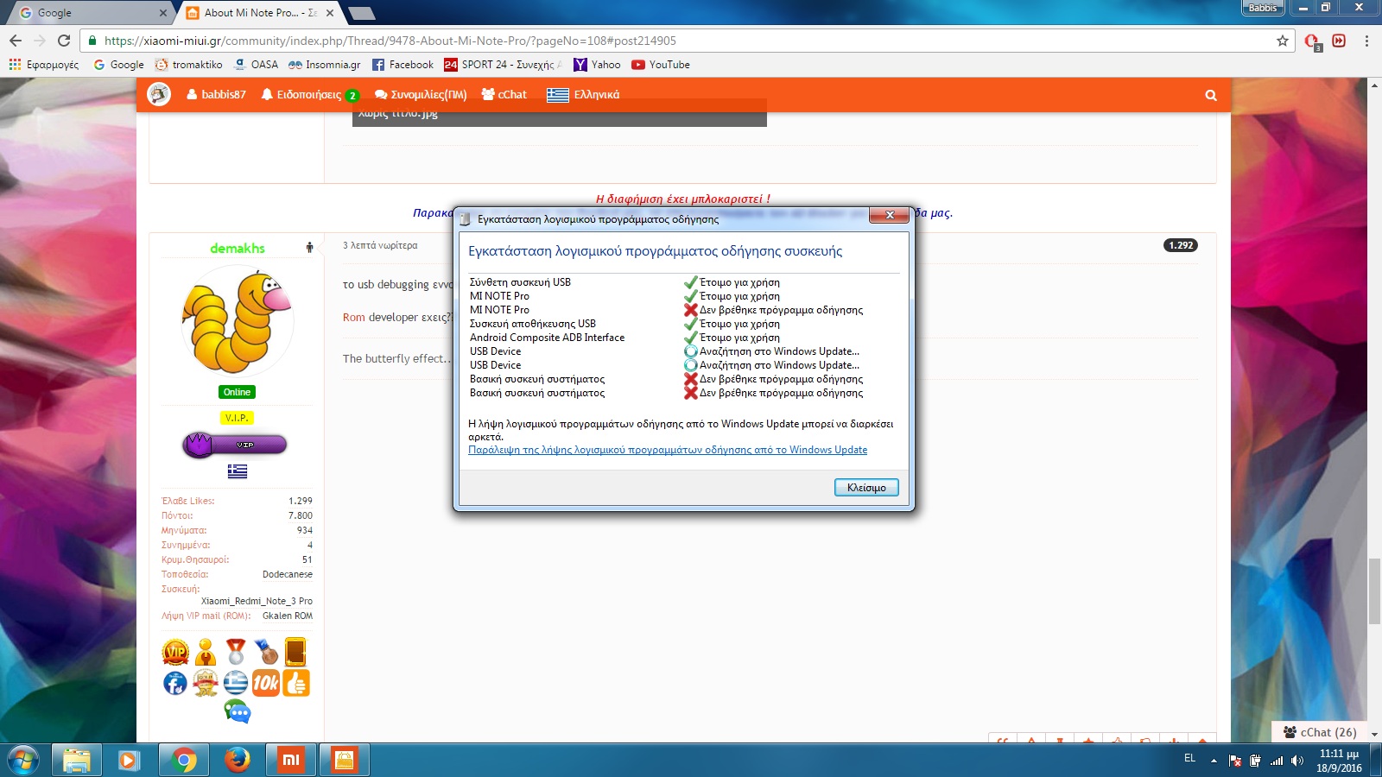Select the About Mi Note Pro tab

coord(259,13)
